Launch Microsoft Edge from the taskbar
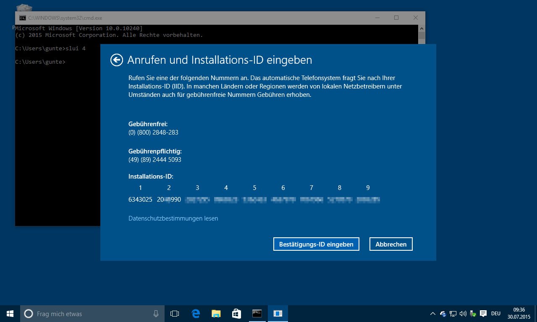This screenshot has width=537, height=322. pos(195,314)
